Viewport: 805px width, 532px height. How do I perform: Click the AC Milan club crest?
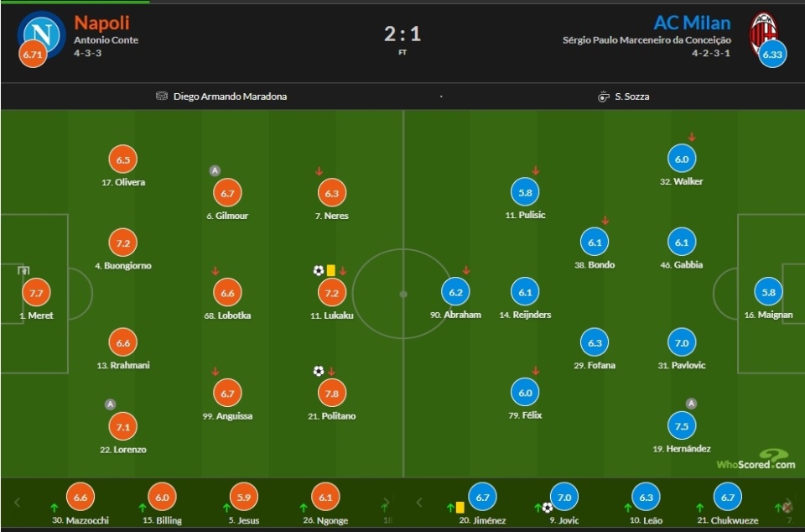(x=764, y=32)
